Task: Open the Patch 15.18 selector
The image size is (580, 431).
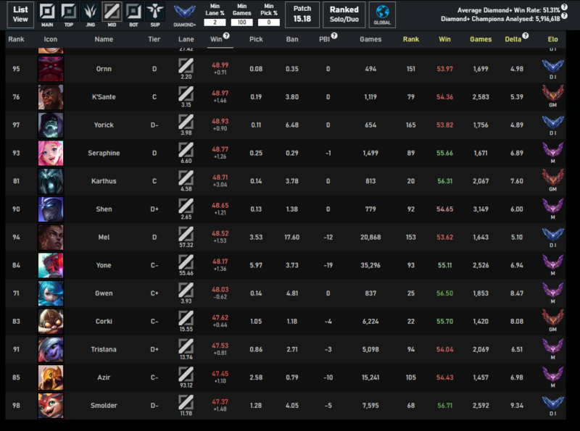Action: click(x=302, y=14)
